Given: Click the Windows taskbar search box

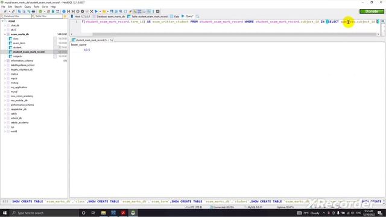Looking at the screenshot, I should tap(44, 213).
